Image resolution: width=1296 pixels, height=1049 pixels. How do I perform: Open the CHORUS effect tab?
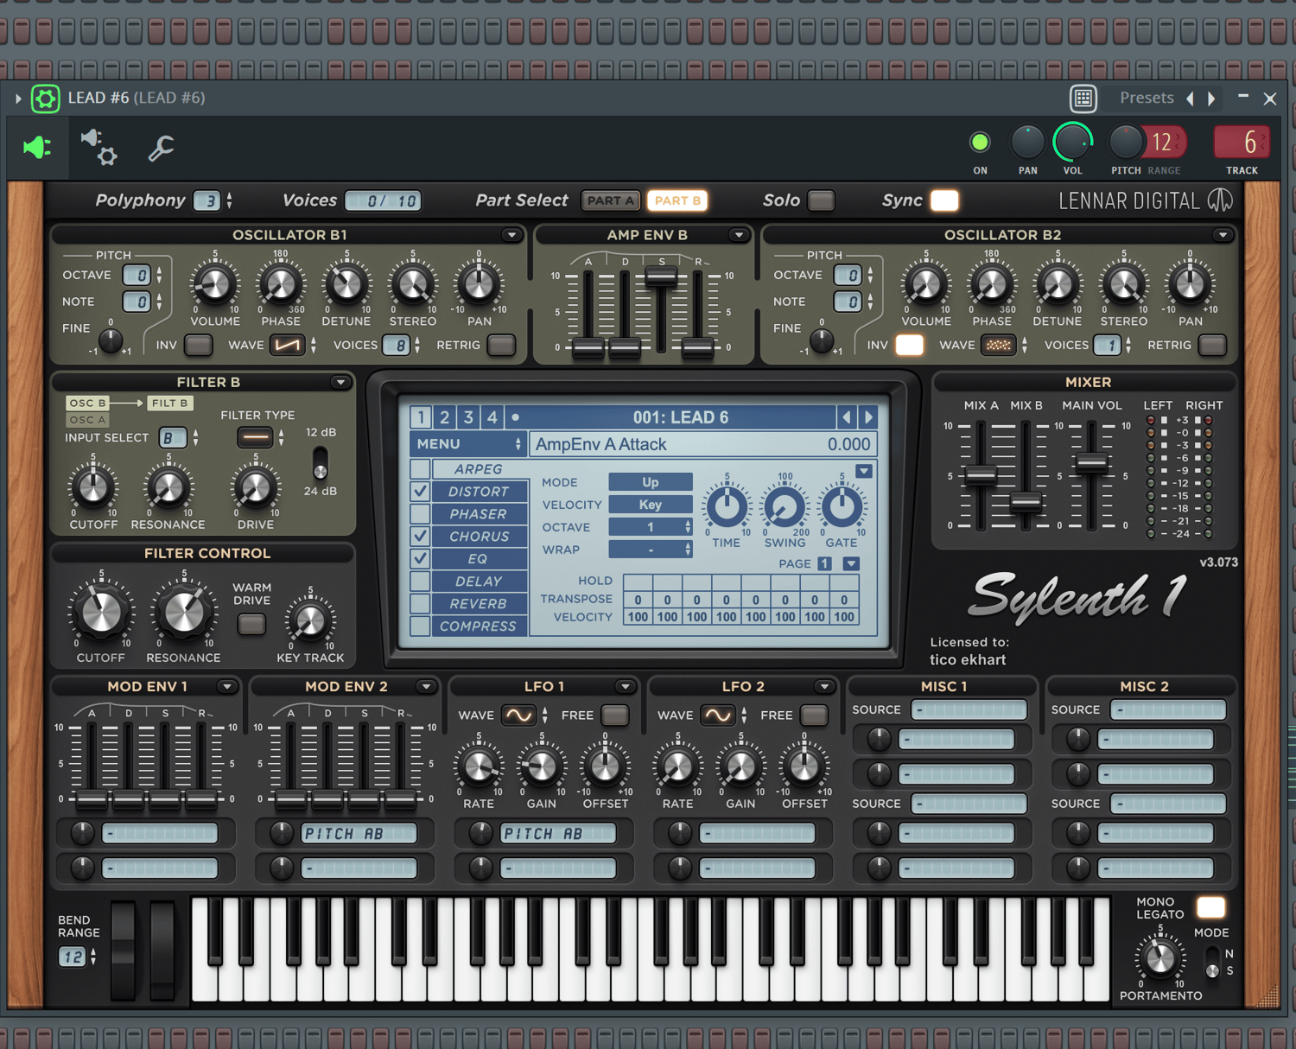pyautogui.click(x=479, y=537)
